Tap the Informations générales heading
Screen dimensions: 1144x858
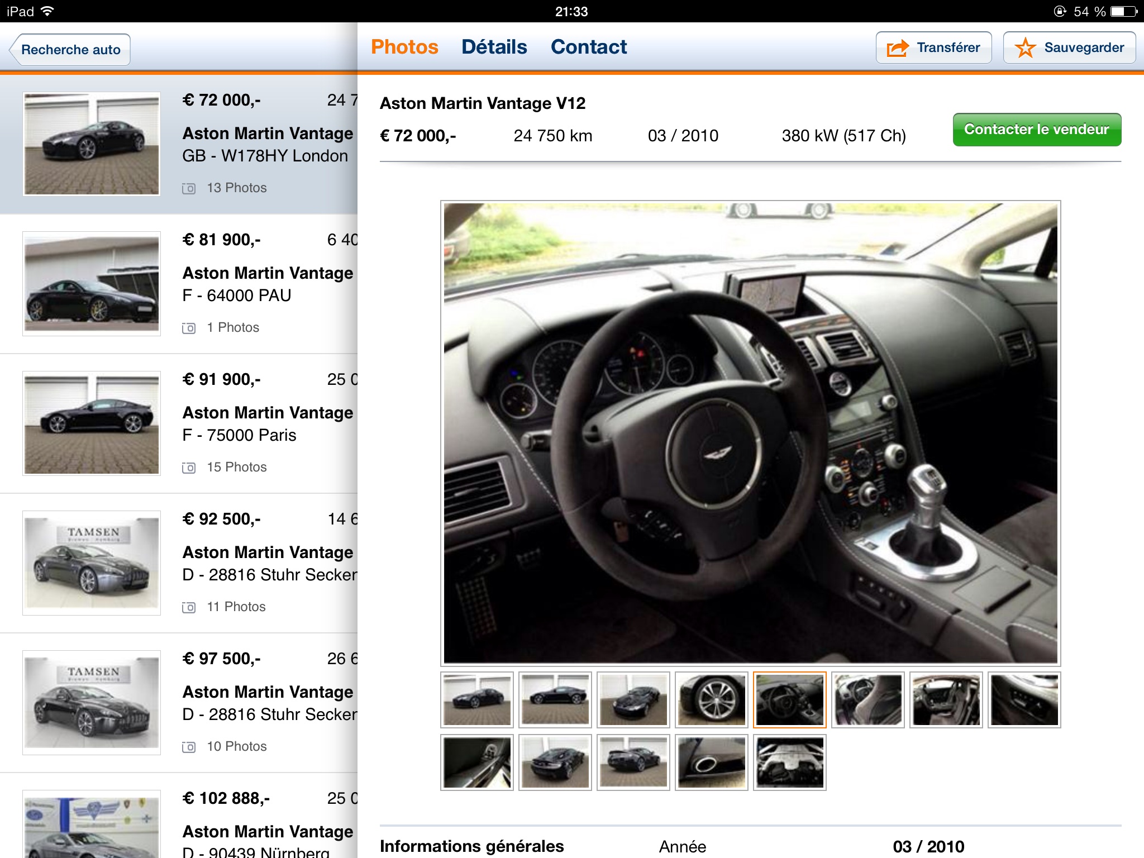[472, 846]
